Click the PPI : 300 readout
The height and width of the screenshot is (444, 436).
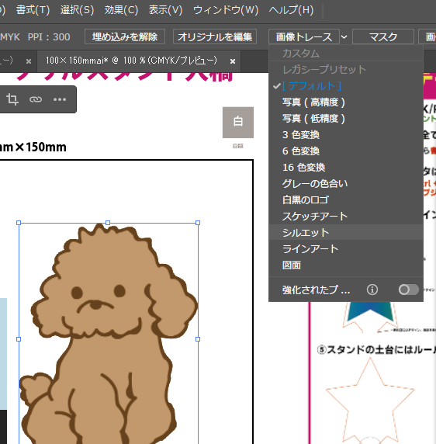coord(49,36)
